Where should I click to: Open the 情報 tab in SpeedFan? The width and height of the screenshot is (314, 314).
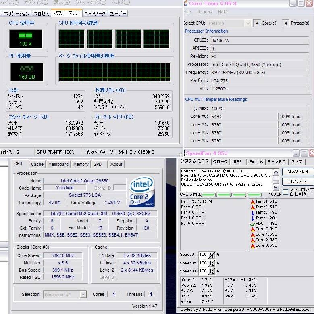pyautogui.click(x=237, y=161)
